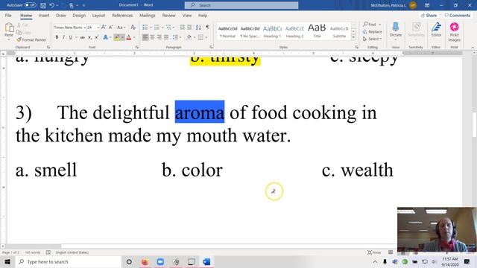Center the text
Screen dimensions: 477x268
[152, 37]
